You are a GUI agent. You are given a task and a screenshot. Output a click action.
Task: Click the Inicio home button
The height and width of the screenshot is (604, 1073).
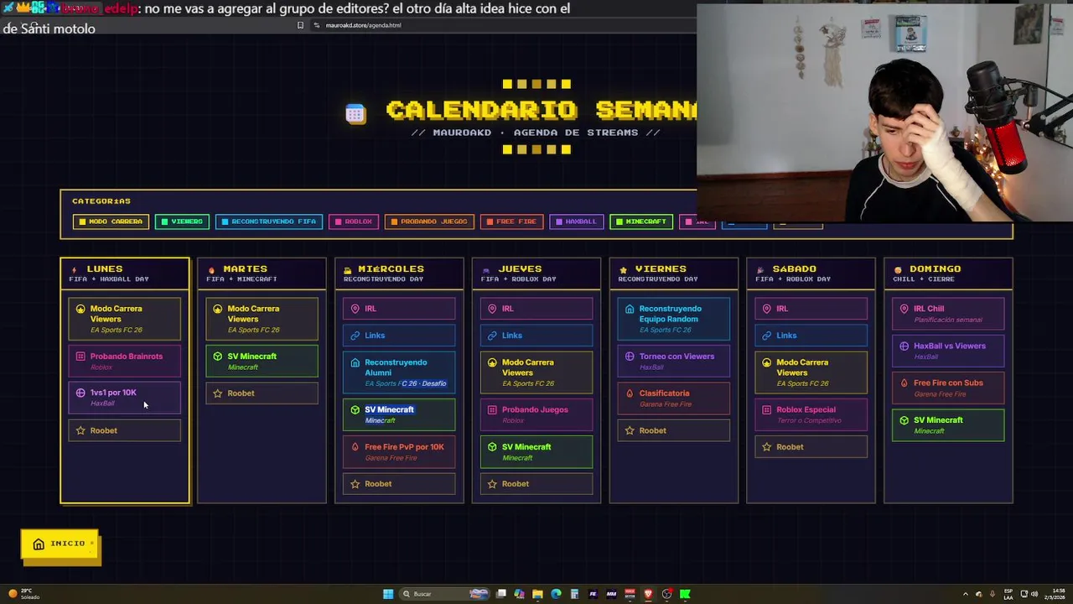coord(60,544)
